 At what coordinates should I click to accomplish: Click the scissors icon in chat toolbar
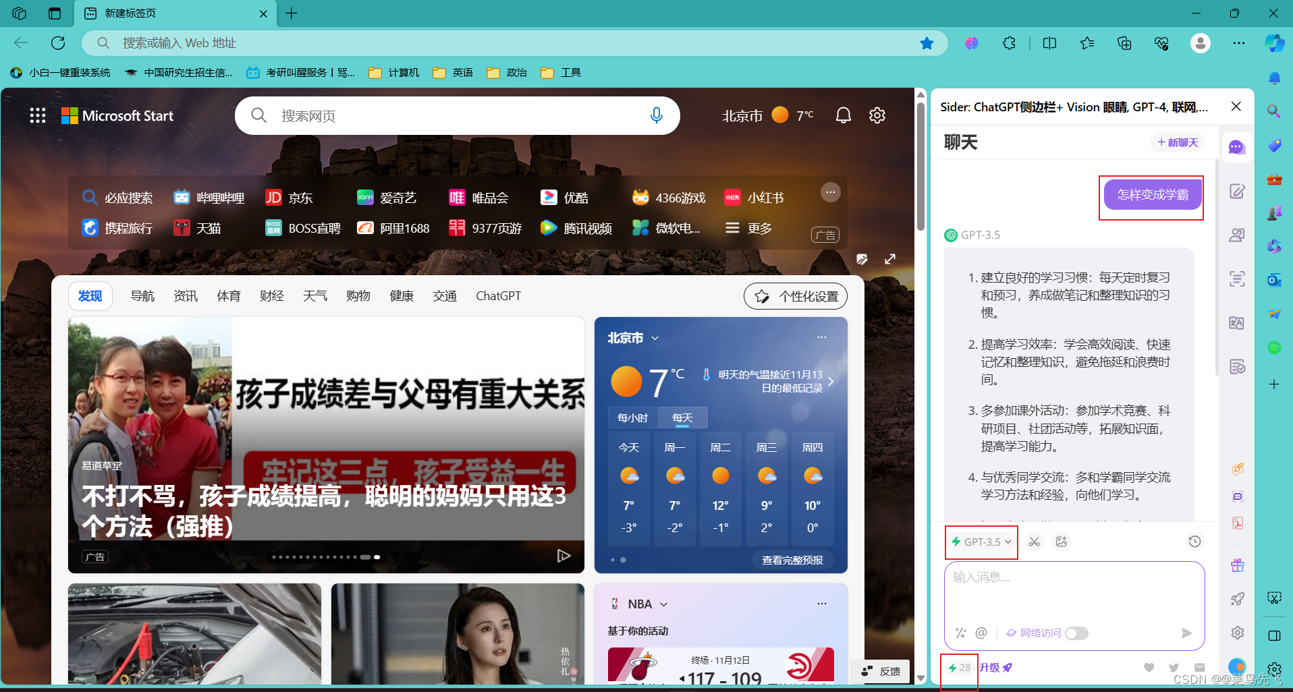pos(1034,542)
